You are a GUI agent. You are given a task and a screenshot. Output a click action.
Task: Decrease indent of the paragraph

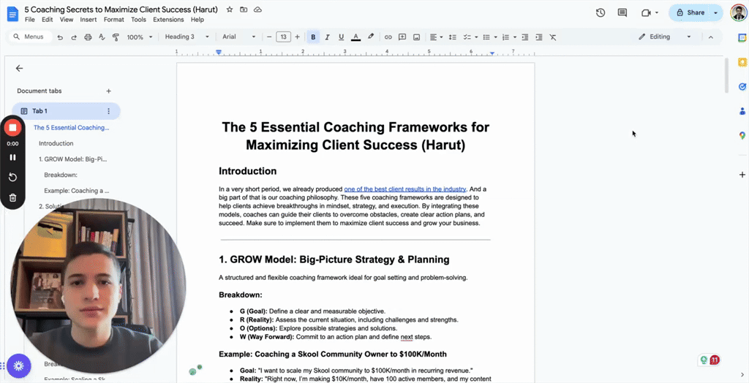pos(525,37)
